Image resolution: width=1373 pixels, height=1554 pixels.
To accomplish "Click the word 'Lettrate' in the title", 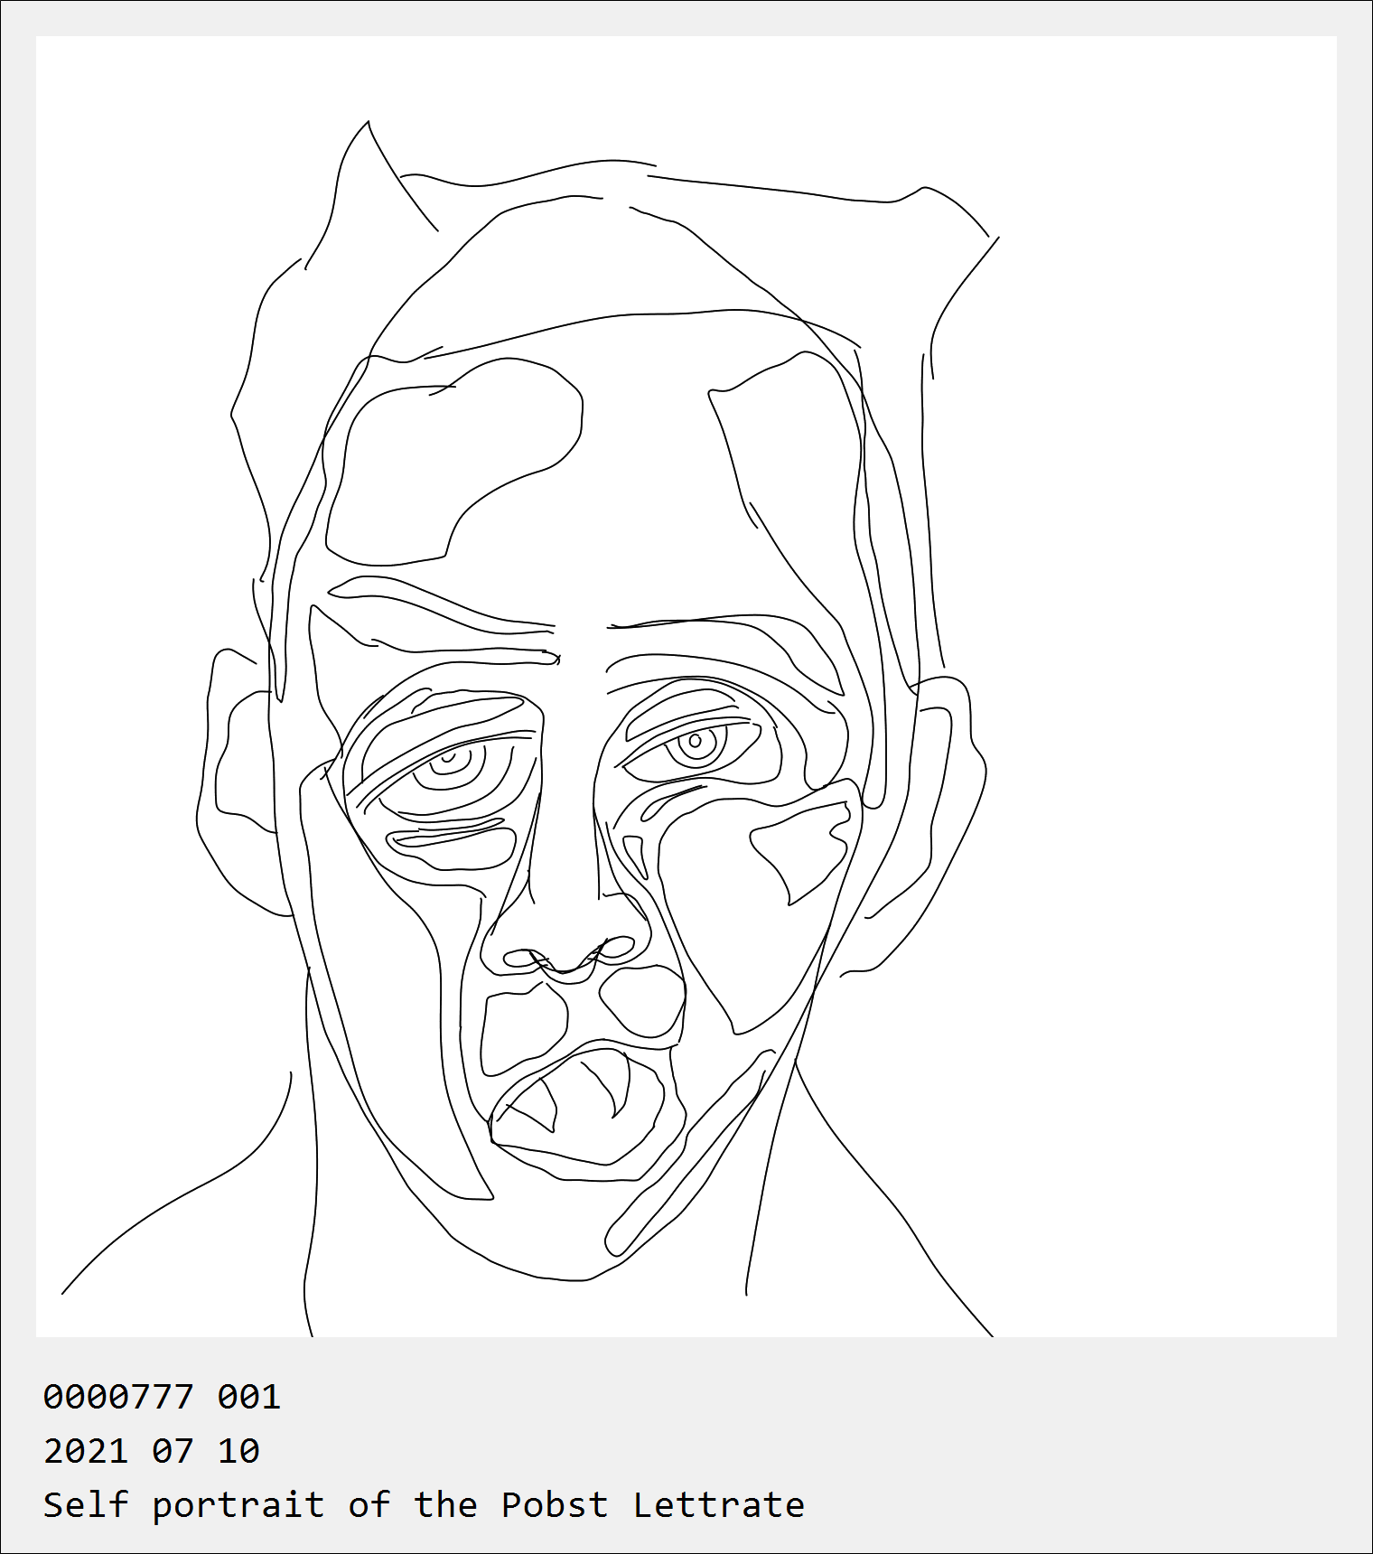I will tap(719, 1505).
